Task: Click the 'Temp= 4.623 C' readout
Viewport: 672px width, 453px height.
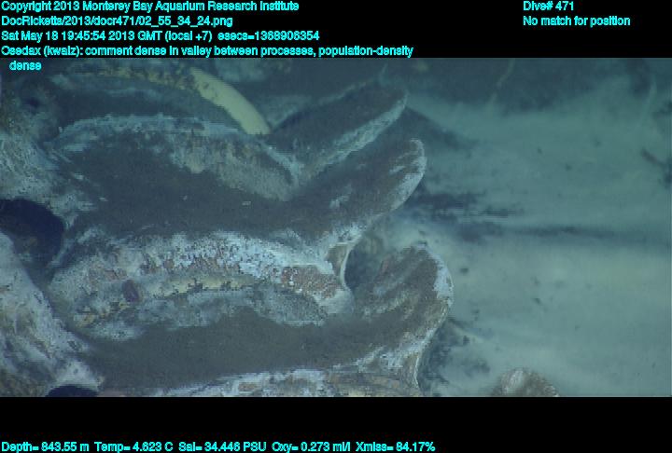Action: pos(133,447)
